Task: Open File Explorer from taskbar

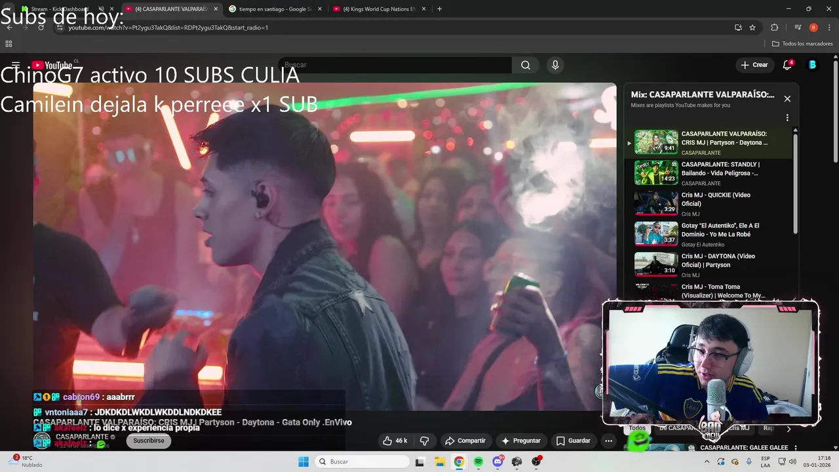Action: pyautogui.click(x=439, y=462)
